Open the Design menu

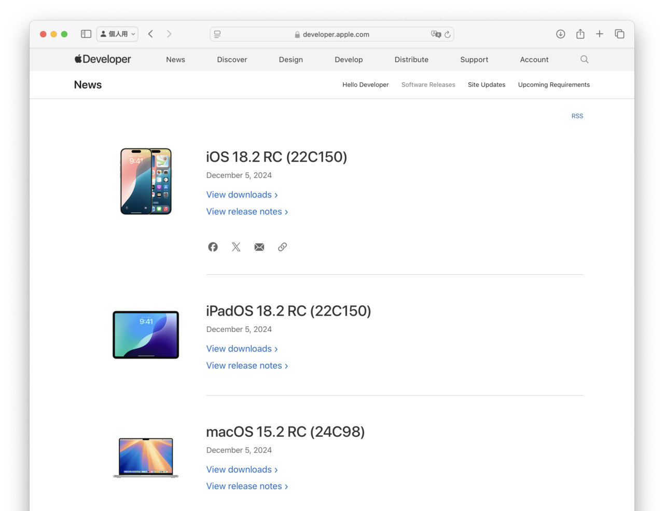[291, 60]
